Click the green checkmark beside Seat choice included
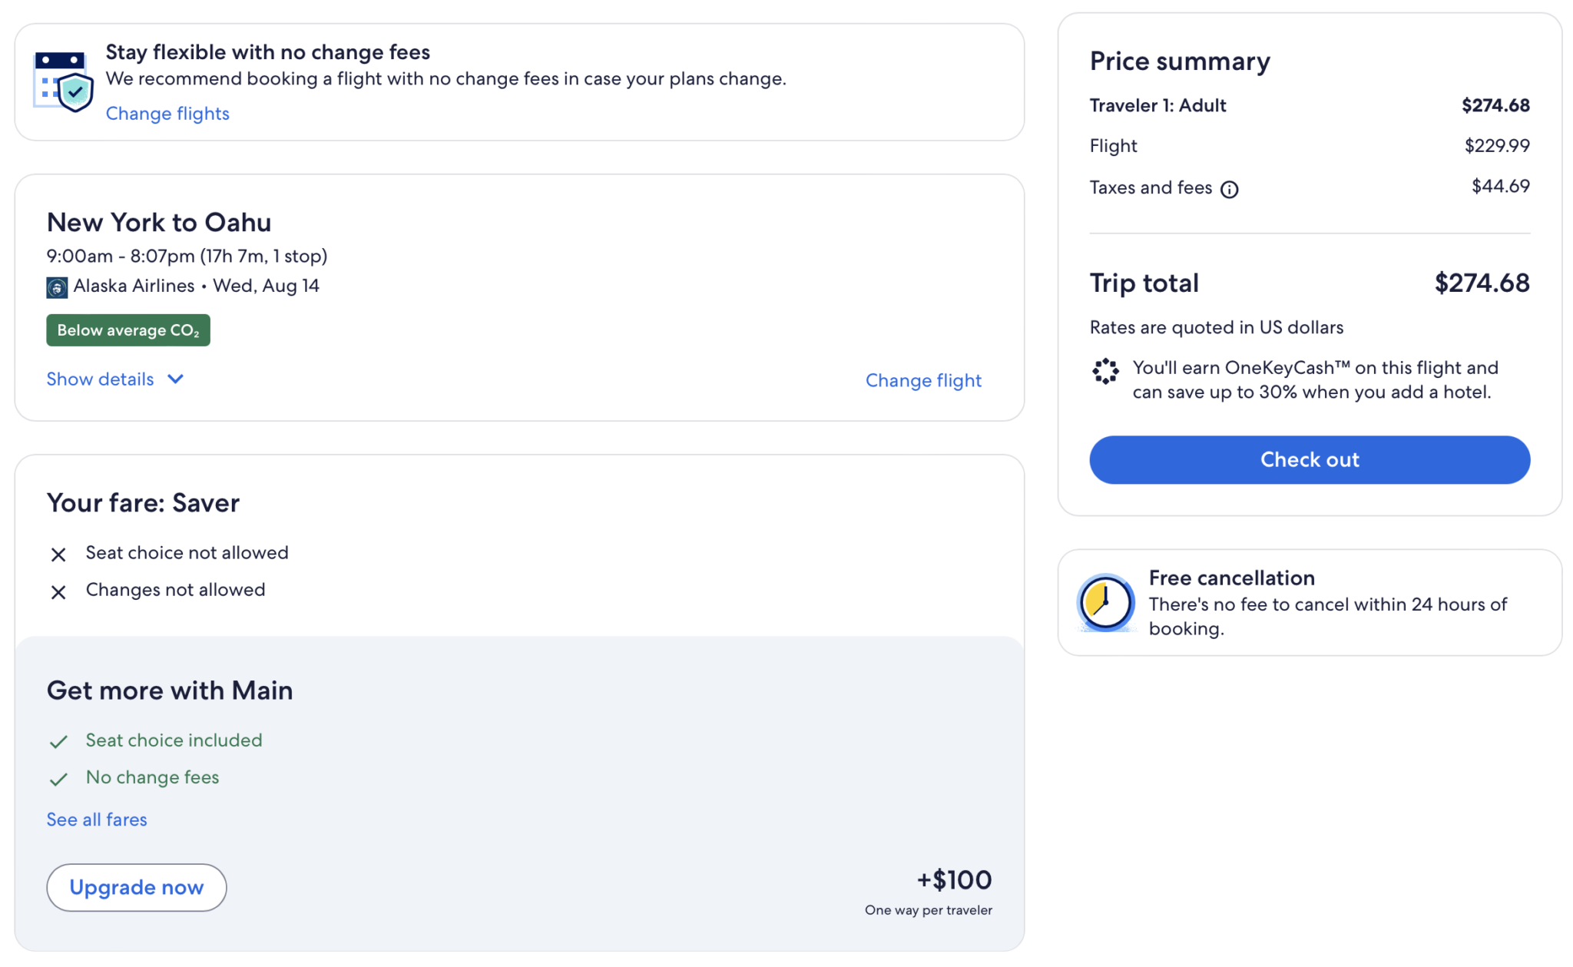This screenshot has height=967, width=1573. (x=58, y=742)
